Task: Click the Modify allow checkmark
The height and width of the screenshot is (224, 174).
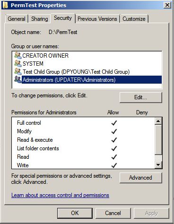Action: coord(114,131)
